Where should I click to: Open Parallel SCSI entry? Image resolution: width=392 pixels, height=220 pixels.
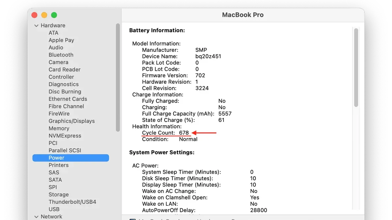click(65, 150)
